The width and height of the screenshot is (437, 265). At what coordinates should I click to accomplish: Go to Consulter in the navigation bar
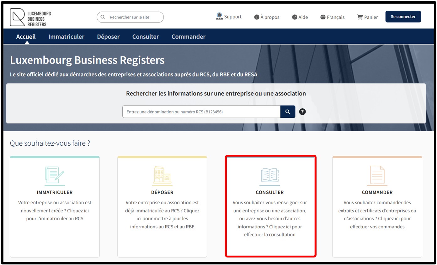tap(146, 37)
